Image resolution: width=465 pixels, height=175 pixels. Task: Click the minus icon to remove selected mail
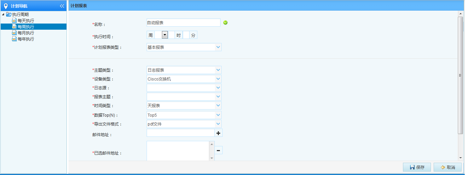coord(218,150)
